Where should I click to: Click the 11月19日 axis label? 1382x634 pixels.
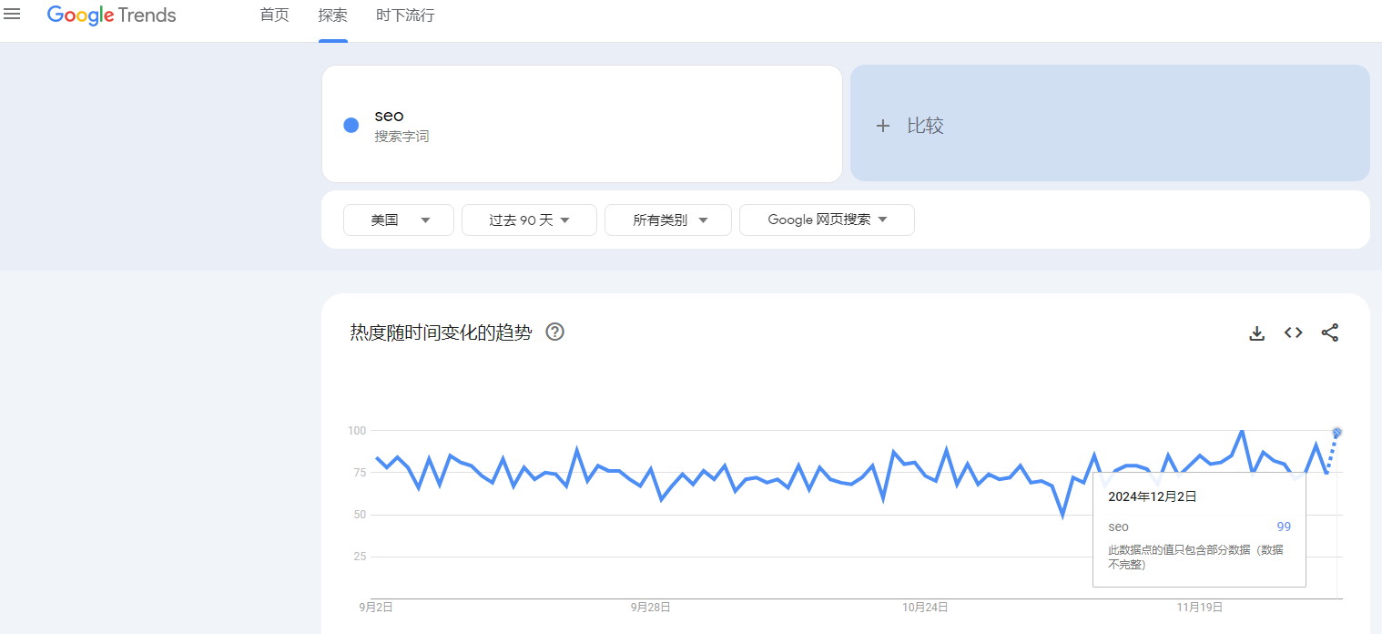(x=1200, y=607)
